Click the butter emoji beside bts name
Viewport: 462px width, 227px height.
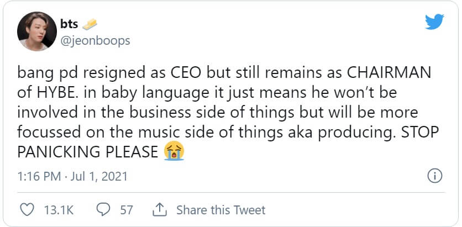click(x=89, y=25)
